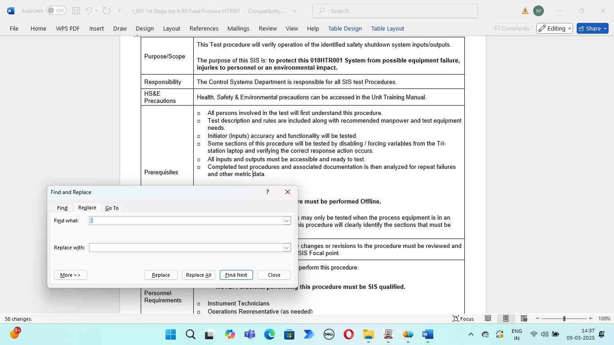Switch to the Insert ribbon tab
This screenshot has height=345, width=614.
pos(96,28)
